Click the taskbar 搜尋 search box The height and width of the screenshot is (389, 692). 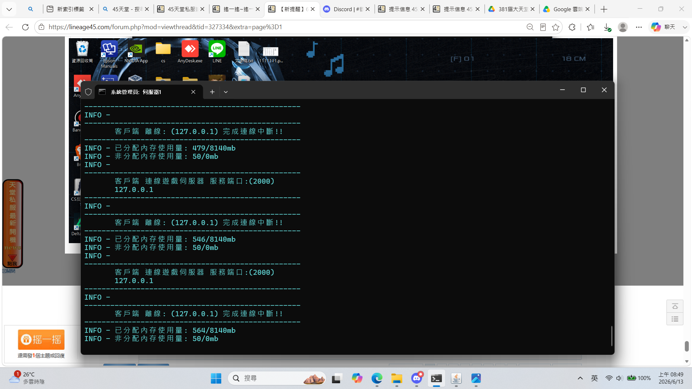coord(277,378)
